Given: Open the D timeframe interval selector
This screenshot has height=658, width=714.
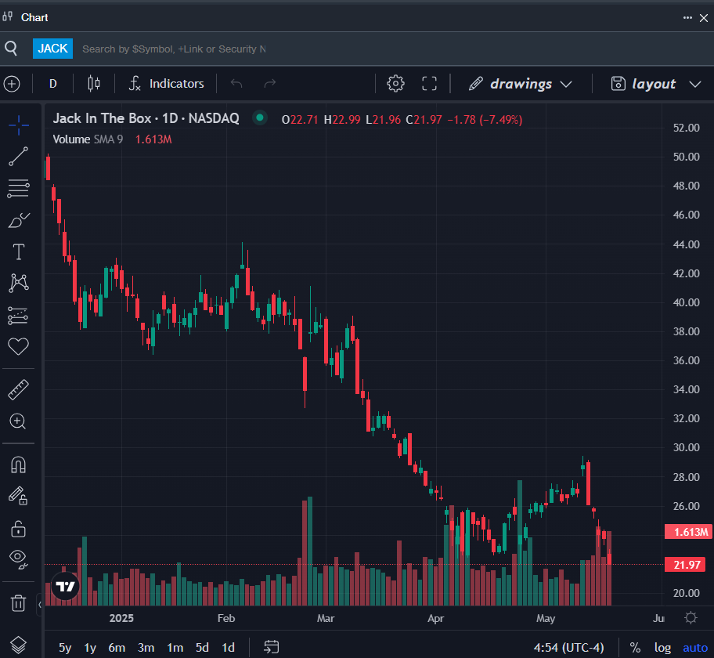Looking at the screenshot, I should [x=52, y=83].
